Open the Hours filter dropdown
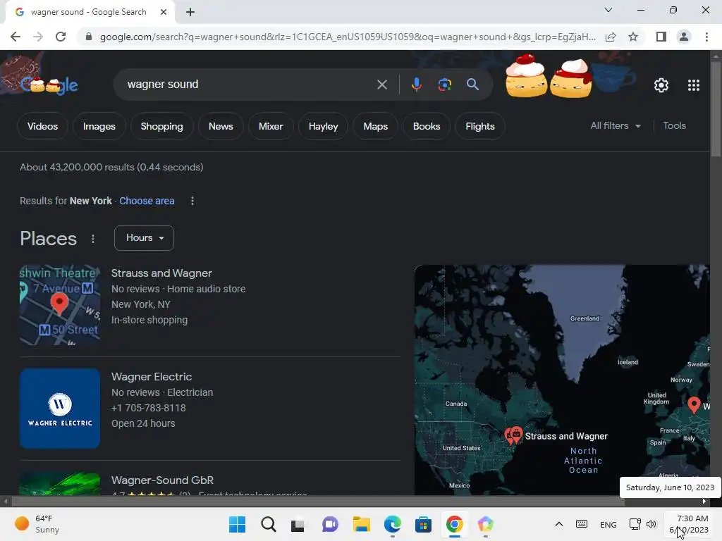This screenshot has height=541, width=722. click(x=144, y=238)
